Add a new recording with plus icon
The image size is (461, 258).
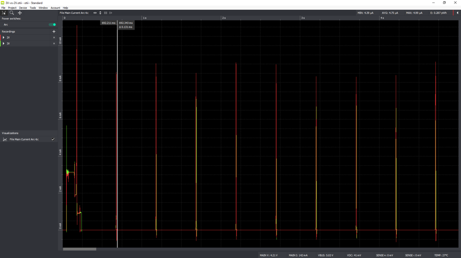[x=54, y=32]
